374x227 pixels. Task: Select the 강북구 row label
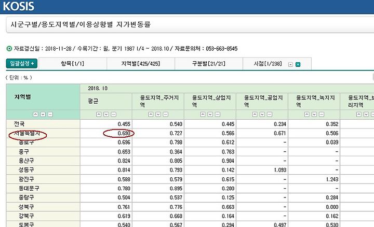tap(26, 216)
